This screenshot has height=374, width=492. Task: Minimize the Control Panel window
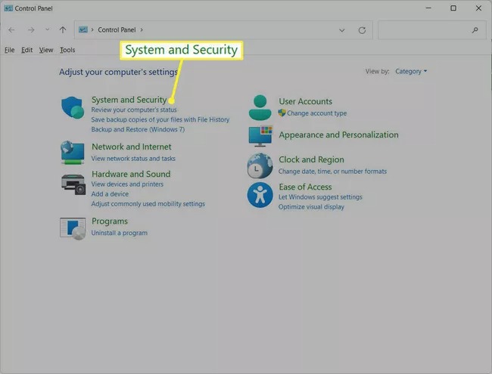428,8
